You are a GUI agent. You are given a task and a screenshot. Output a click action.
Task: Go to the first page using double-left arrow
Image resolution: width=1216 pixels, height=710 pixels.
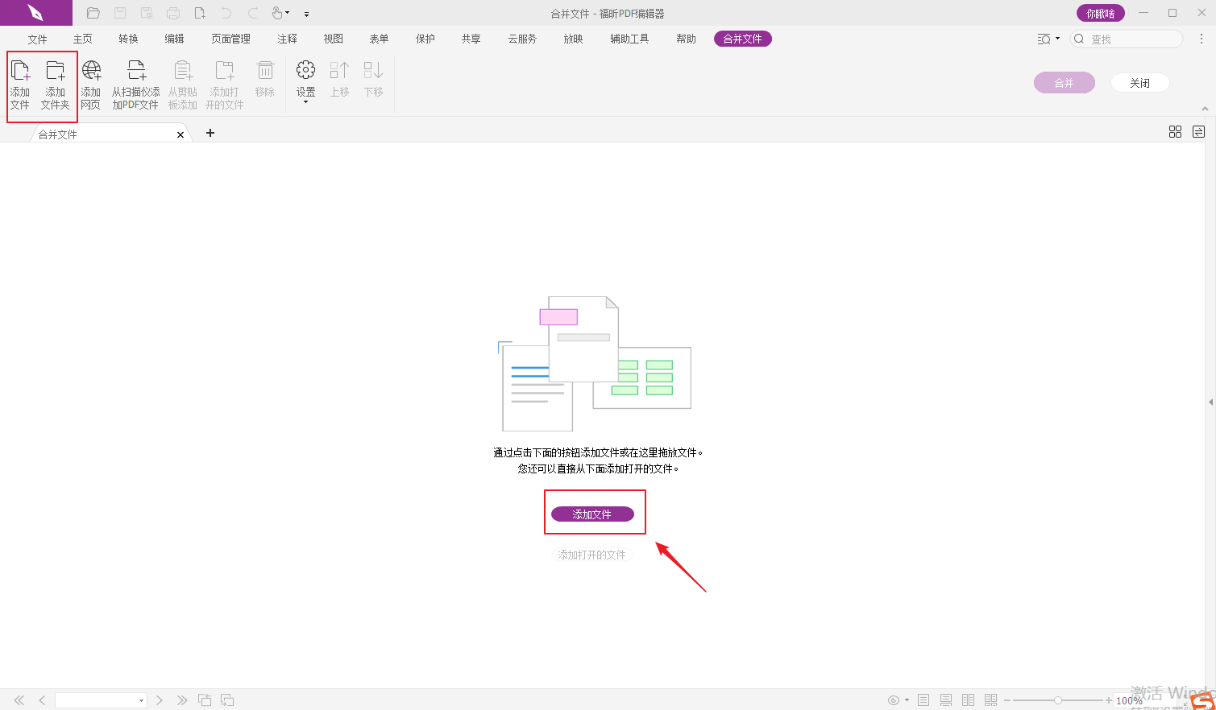point(19,700)
